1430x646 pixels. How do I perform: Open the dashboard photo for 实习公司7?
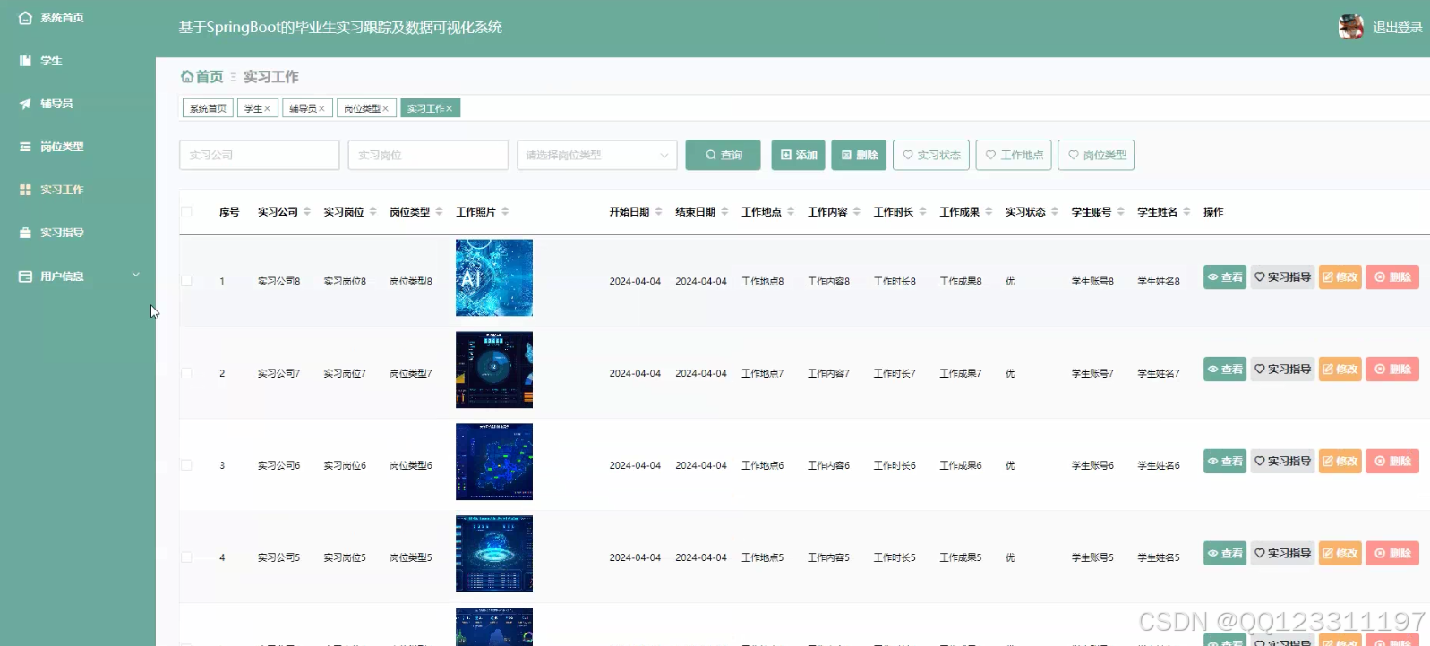tap(494, 370)
